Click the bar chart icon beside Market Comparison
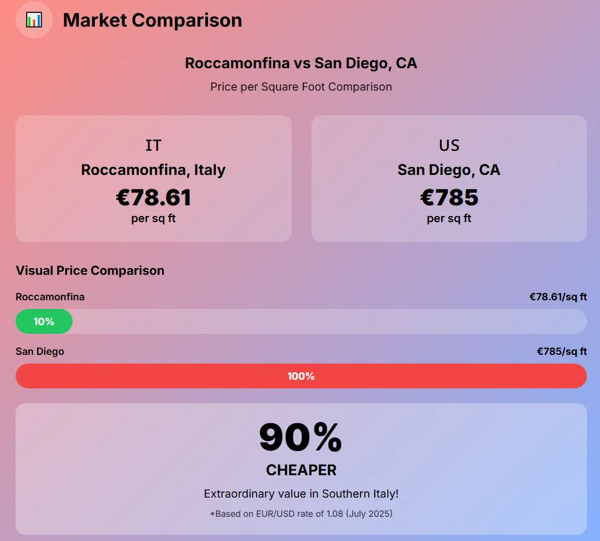 coord(34,20)
